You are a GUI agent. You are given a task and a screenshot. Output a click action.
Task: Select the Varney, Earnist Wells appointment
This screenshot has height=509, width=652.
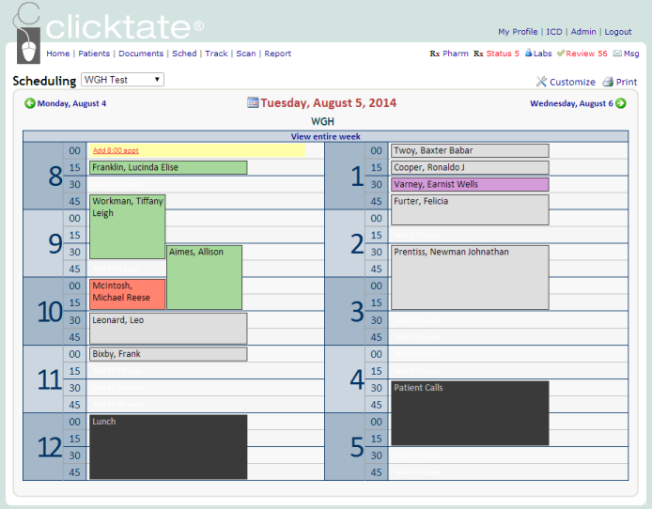click(x=470, y=184)
